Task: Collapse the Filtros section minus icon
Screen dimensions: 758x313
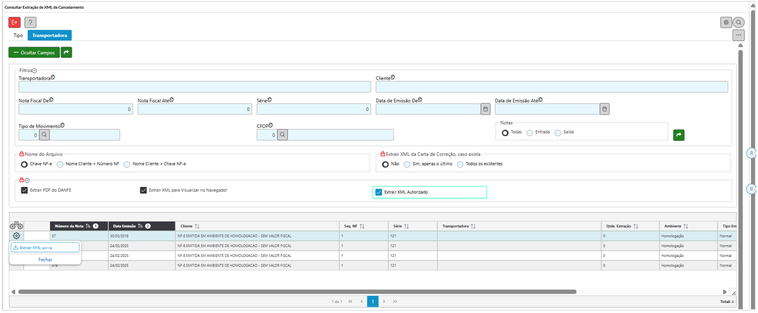Action: click(x=35, y=71)
